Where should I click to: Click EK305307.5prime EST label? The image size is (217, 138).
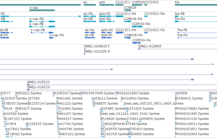pyautogui.click(x=67, y=93)
